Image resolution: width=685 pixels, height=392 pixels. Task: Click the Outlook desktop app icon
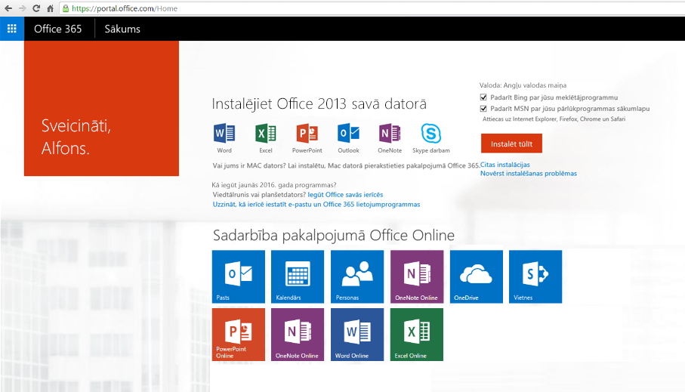348,133
